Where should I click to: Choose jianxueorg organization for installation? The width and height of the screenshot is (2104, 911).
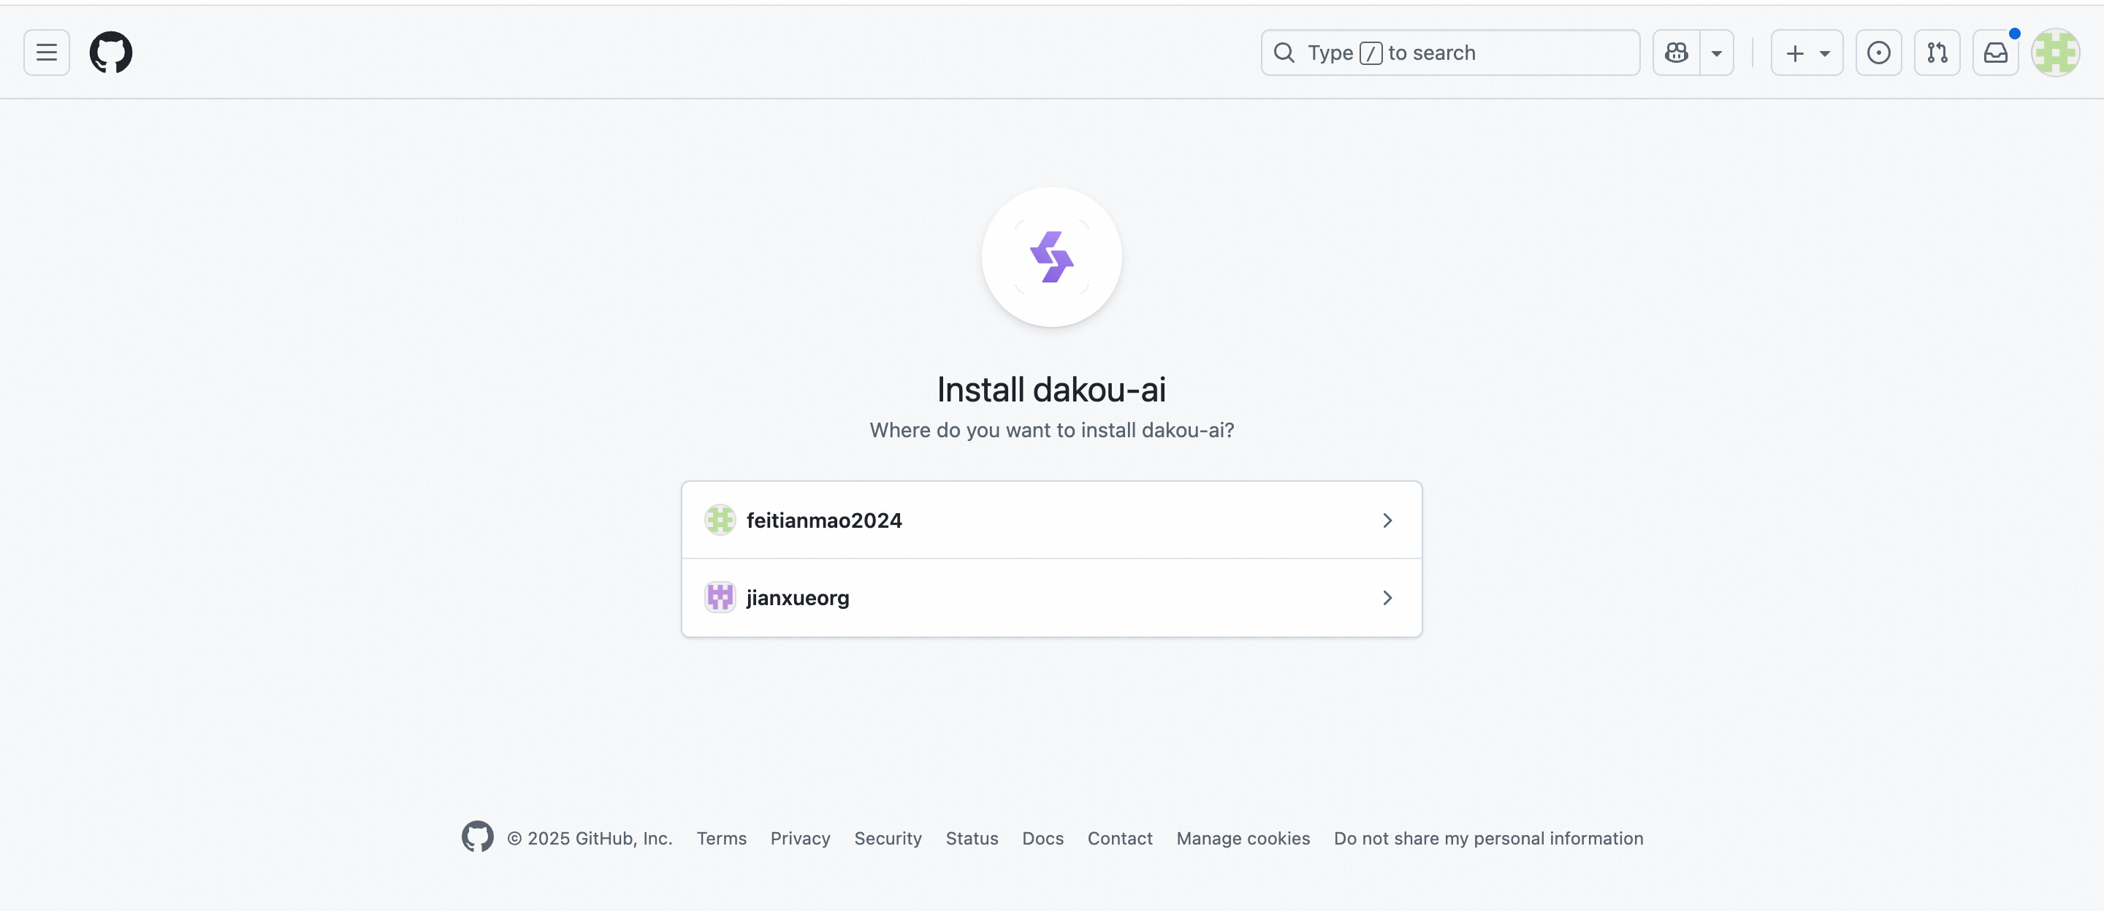point(798,598)
